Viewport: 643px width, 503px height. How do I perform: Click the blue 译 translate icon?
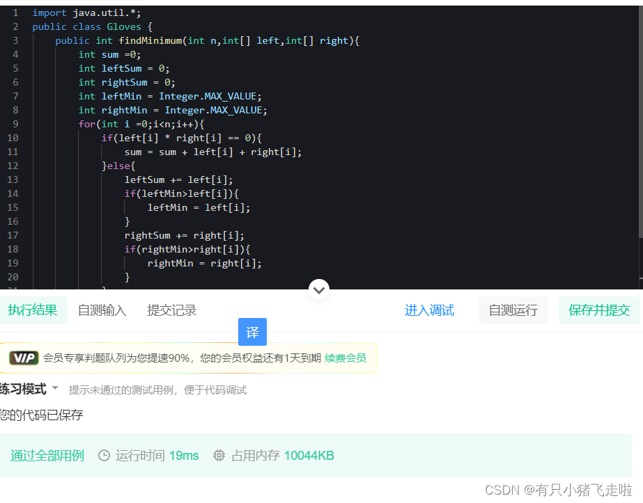pyautogui.click(x=252, y=332)
